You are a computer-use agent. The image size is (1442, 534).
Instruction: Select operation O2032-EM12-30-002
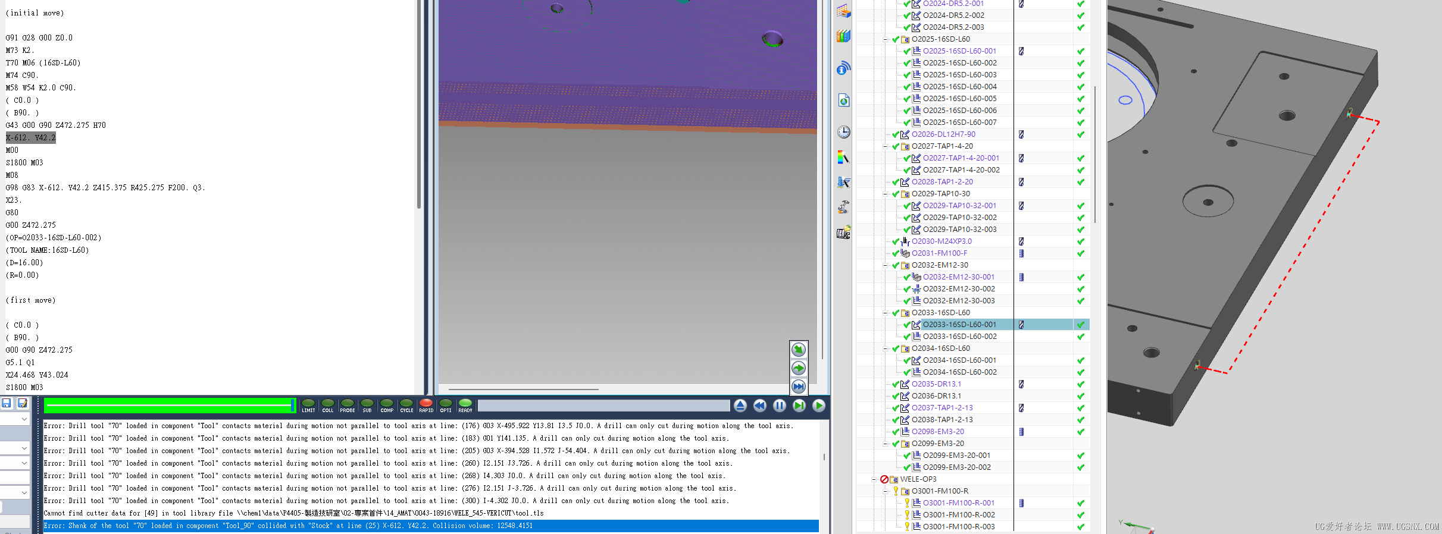tap(959, 289)
